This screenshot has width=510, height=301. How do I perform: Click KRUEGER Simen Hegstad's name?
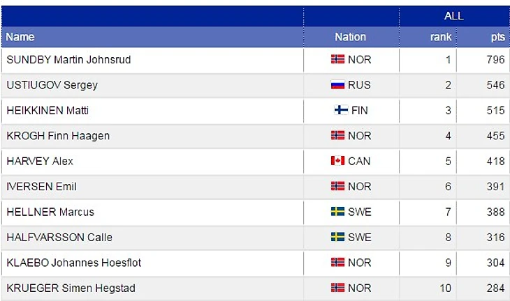pyautogui.click(x=71, y=288)
